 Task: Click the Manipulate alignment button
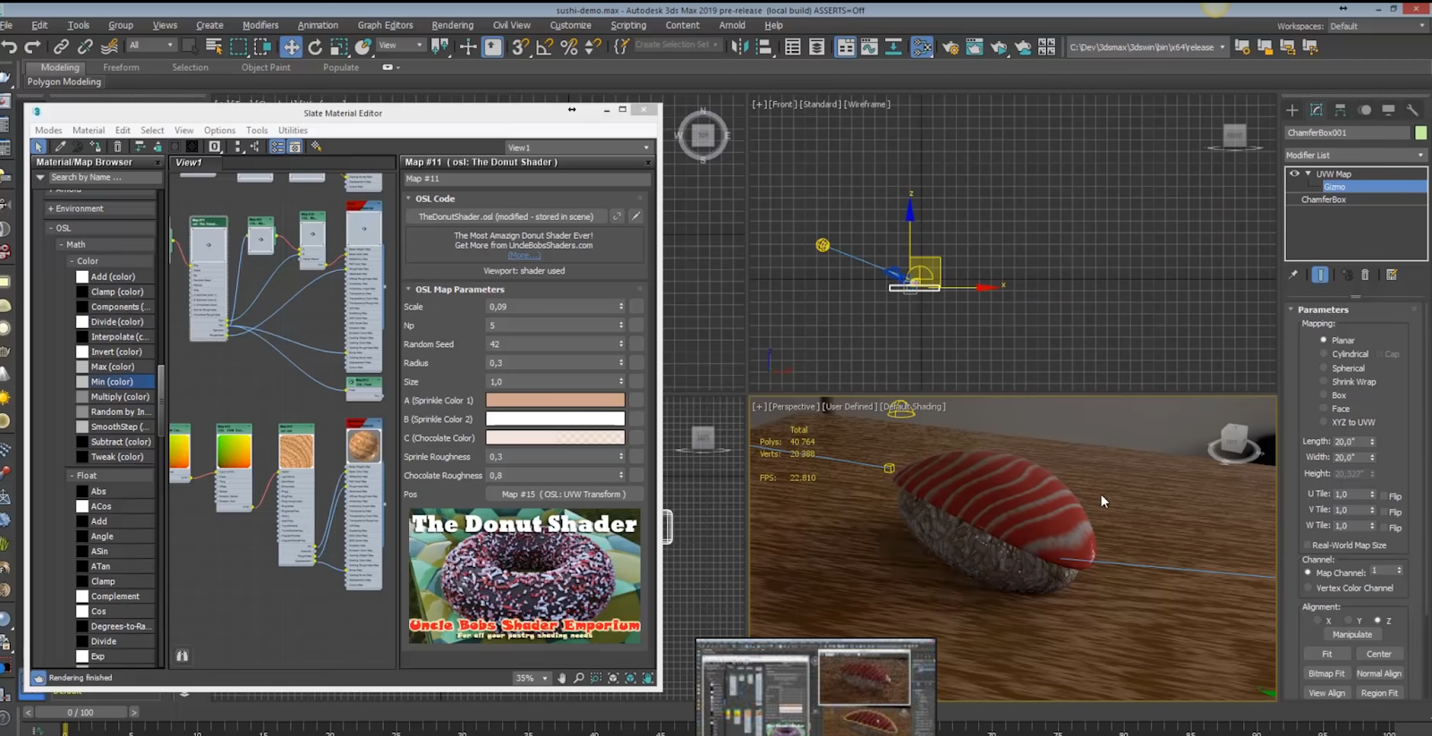1351,635
